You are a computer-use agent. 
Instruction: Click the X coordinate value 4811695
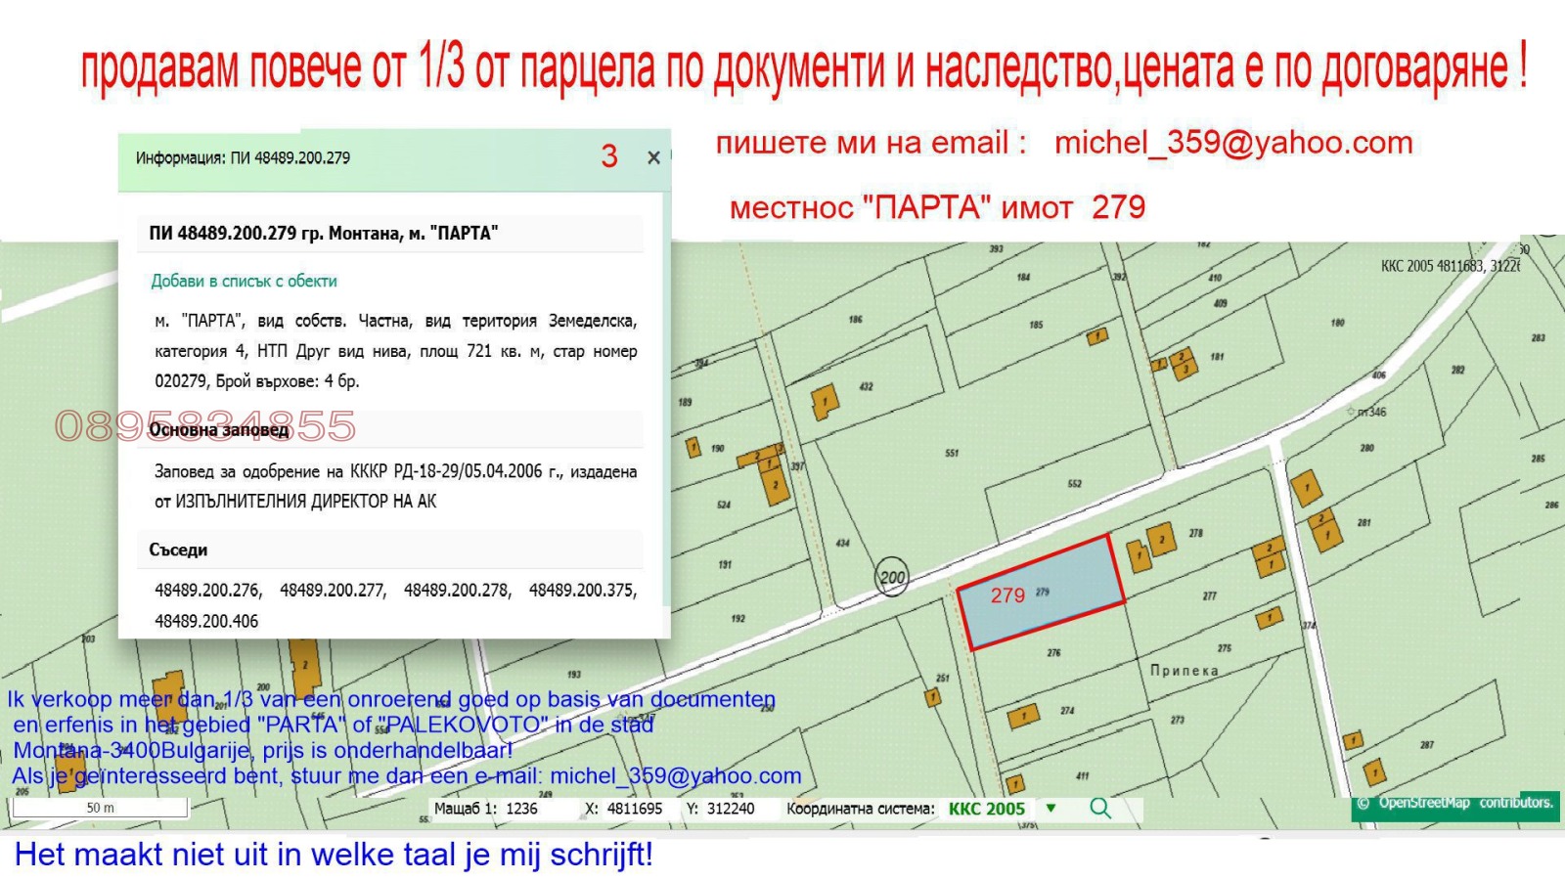click(635, 809)
